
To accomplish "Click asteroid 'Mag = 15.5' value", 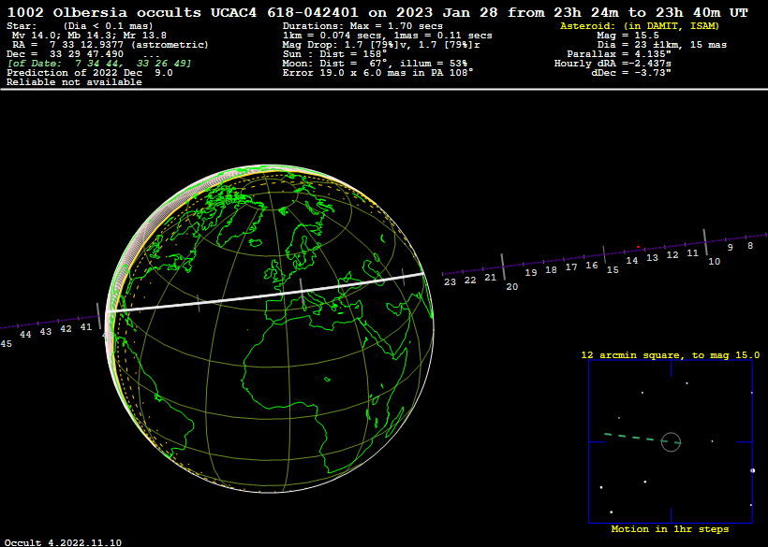I will click(628, 36).
